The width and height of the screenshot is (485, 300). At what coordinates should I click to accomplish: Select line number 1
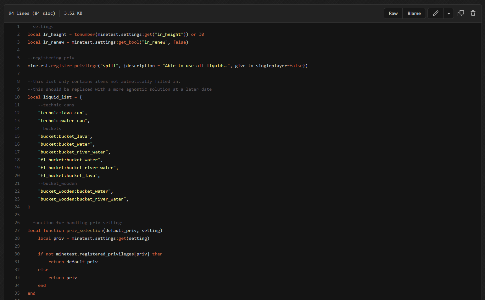(x=18, y=27)
